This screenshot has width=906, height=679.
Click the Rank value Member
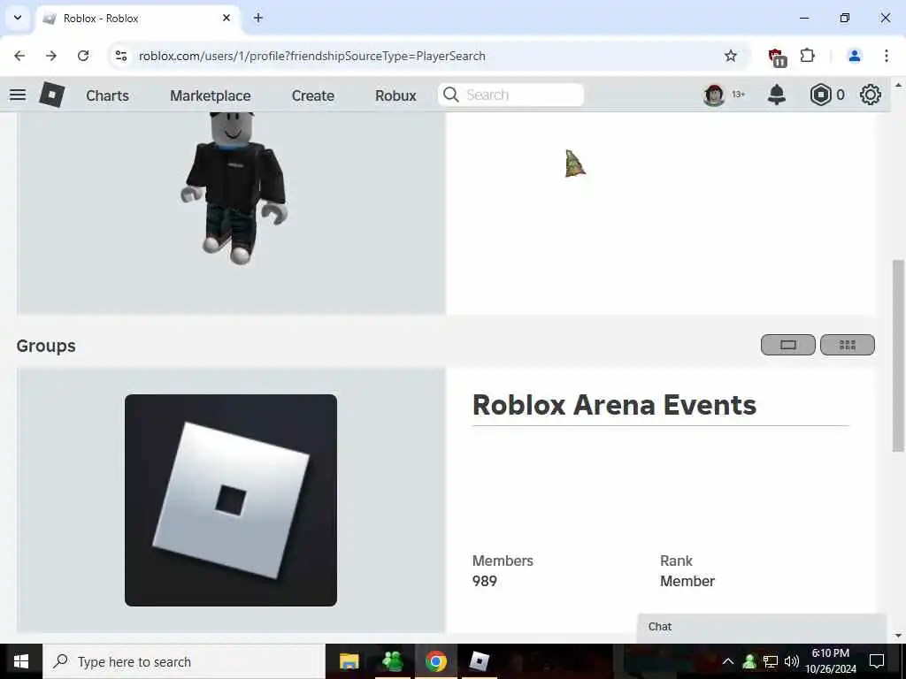tap(687, 582)
